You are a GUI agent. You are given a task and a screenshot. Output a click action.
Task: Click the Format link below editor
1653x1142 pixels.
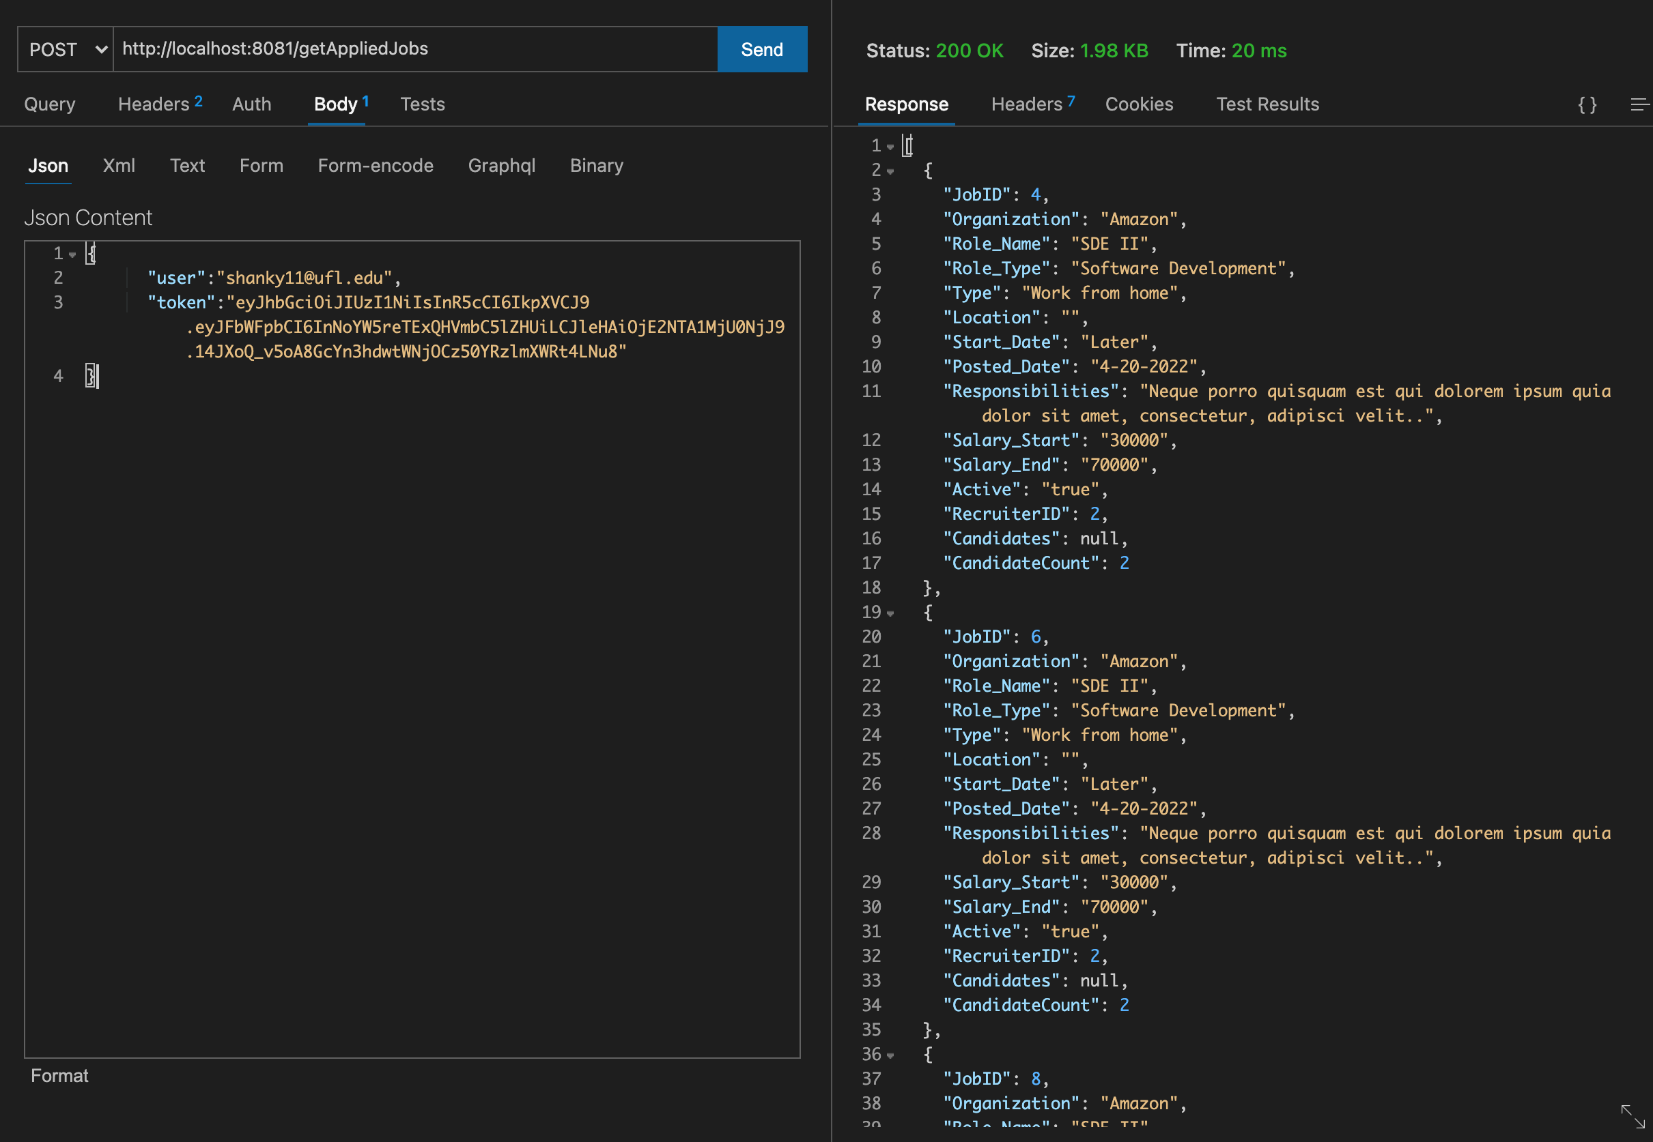click(59, 1075)
